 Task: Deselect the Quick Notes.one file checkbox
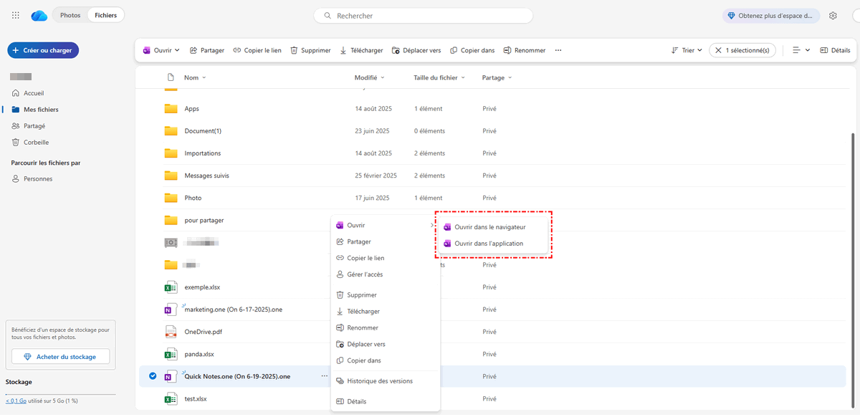pyautogui.click(x=153, y=376)
